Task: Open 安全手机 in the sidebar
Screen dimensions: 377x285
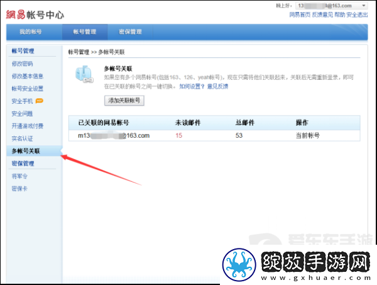Action: click(22, 101)
